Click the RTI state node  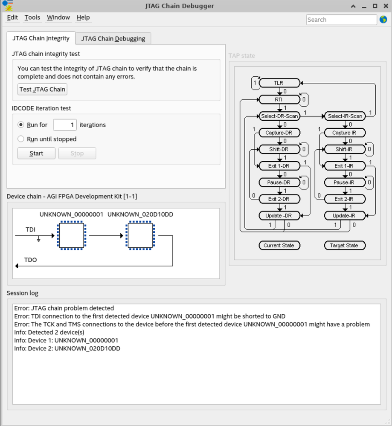(279, 99)
